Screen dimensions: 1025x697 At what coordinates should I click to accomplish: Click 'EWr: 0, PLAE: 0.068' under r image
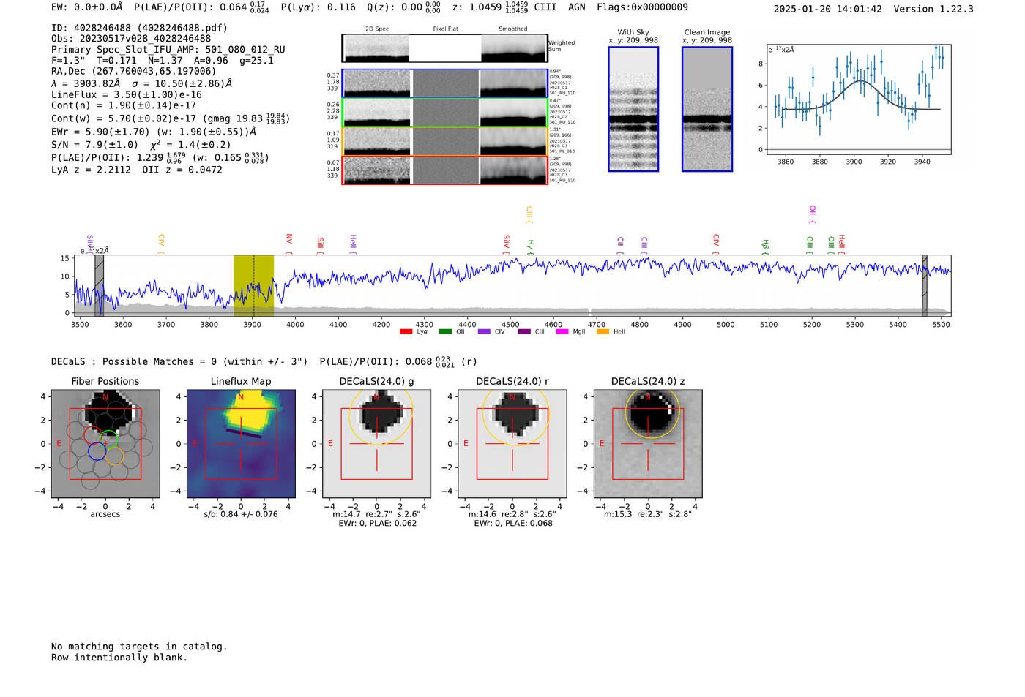pos(513,524)
